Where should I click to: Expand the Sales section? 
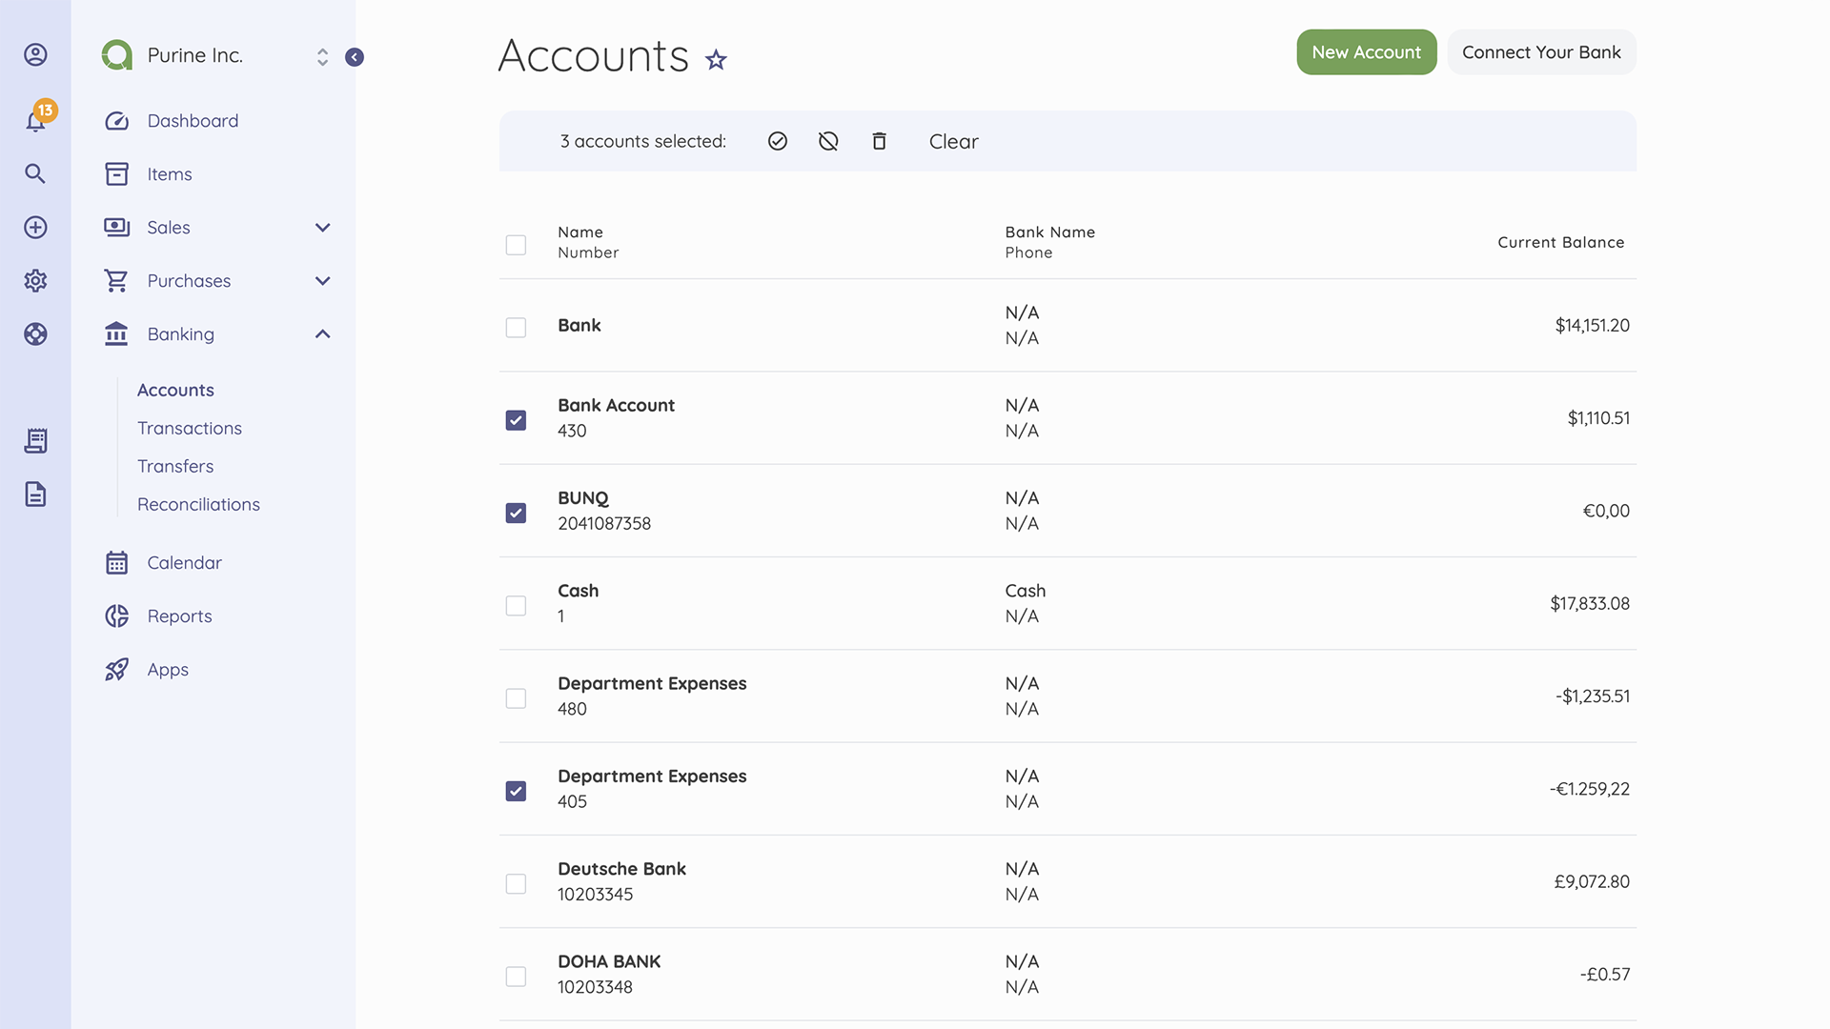tap(322, 228)
